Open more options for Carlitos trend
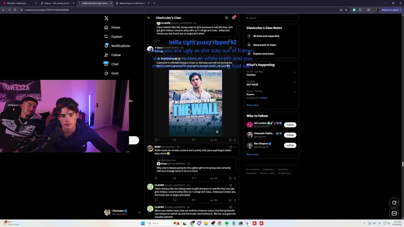 click(295, 72)
